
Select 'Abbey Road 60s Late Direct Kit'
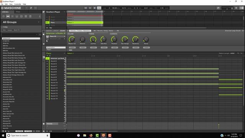point(14,60)
